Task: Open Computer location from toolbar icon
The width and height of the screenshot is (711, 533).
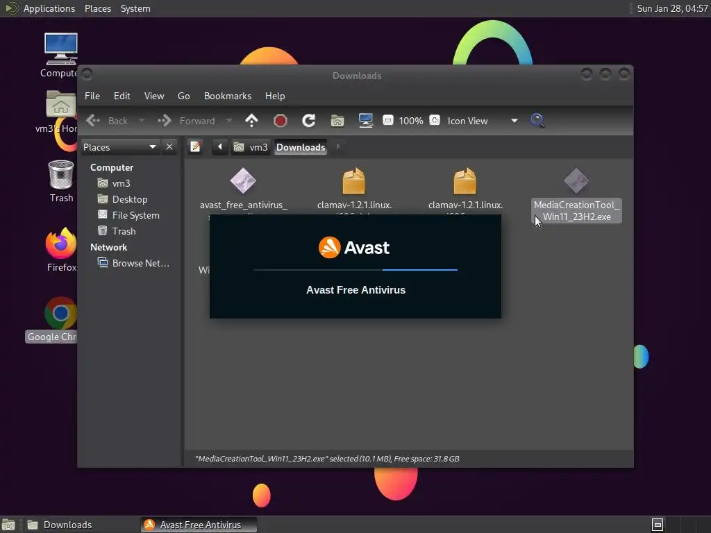Action: coord(366,121)
